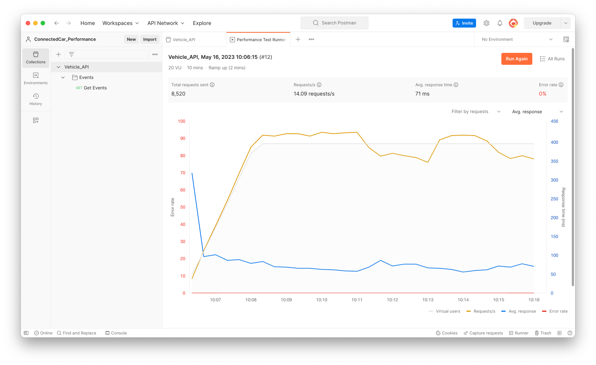This screenshot has width=596, height=365.
Task: Click the All Runs link
Action: point(552,59)
